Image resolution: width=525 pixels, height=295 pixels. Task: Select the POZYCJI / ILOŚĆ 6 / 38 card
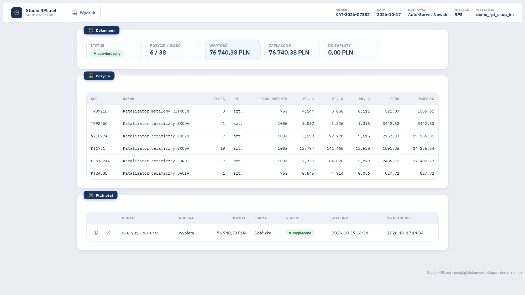pos(173,50)
